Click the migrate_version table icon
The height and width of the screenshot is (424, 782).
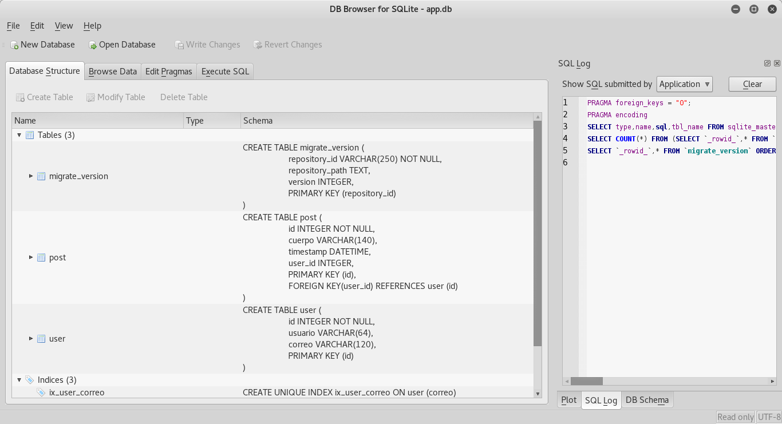tap(41, 176)
